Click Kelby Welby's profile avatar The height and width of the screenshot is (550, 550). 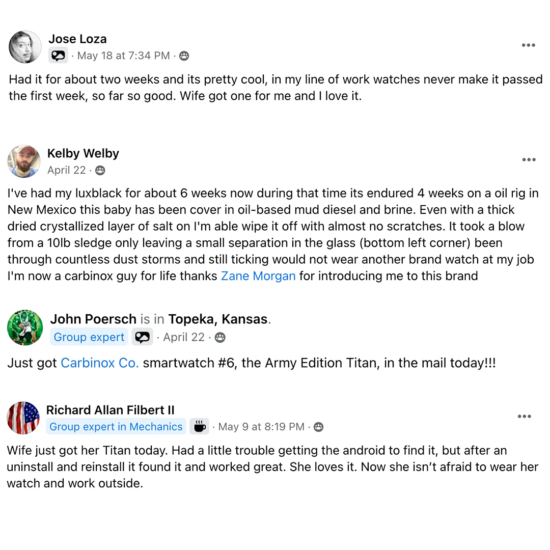[24, 161]
